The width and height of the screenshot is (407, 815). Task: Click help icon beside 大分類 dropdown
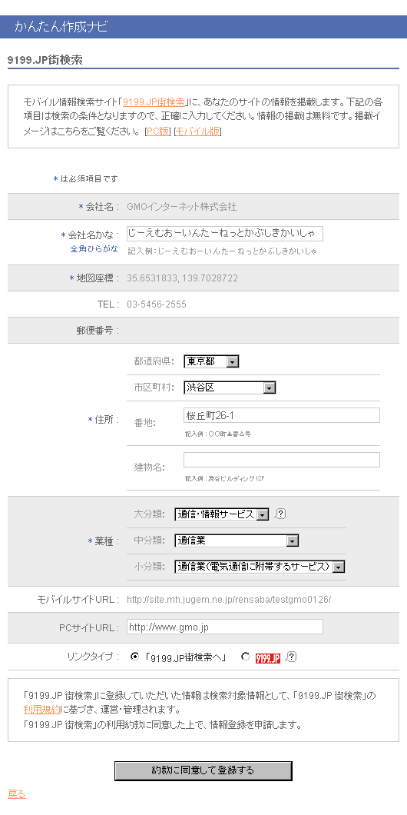pos(280,514)
